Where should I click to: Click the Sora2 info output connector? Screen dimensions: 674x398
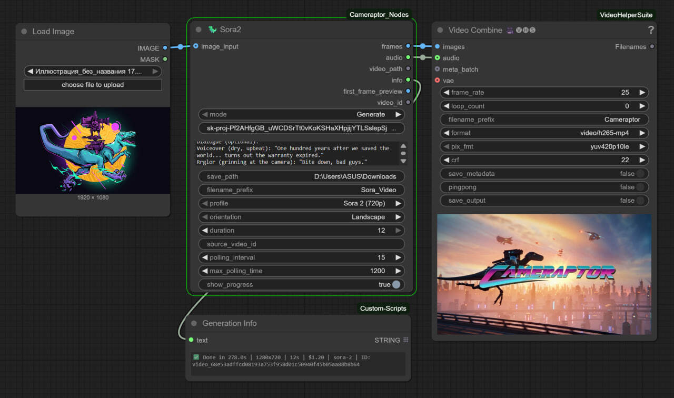[408, 80]
